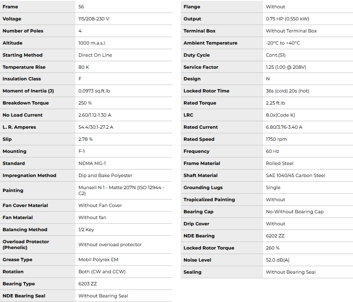Click the Output value 0.75 HP
Screen dimensions: 353x302
pyautogui.click(x=287, y=19)
